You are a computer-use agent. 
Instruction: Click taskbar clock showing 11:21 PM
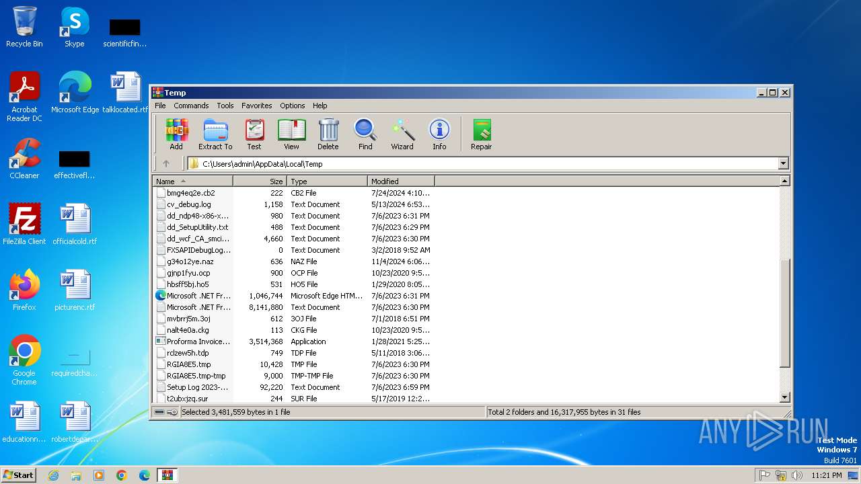(826, 475)
